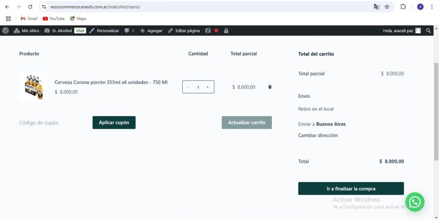Image resolution: width=439 pixels, height=220 pixels.
Task: Click the Cantidad column header
Action: [198, 54]
